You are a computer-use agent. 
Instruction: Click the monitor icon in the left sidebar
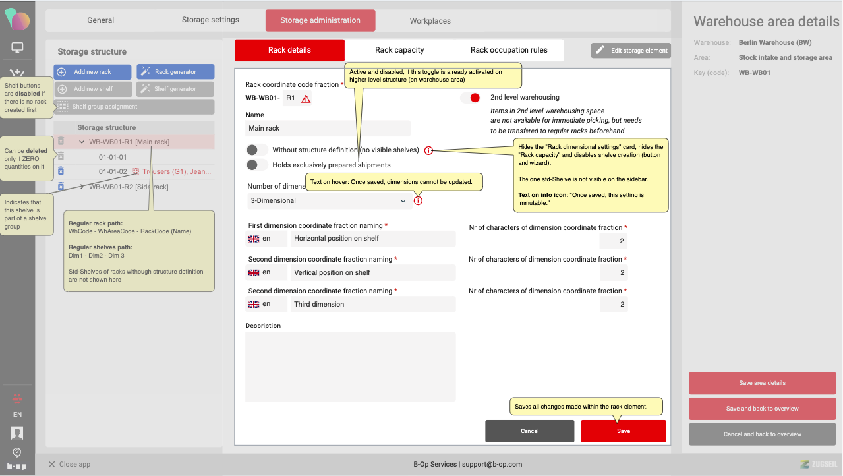coord(17,47)
